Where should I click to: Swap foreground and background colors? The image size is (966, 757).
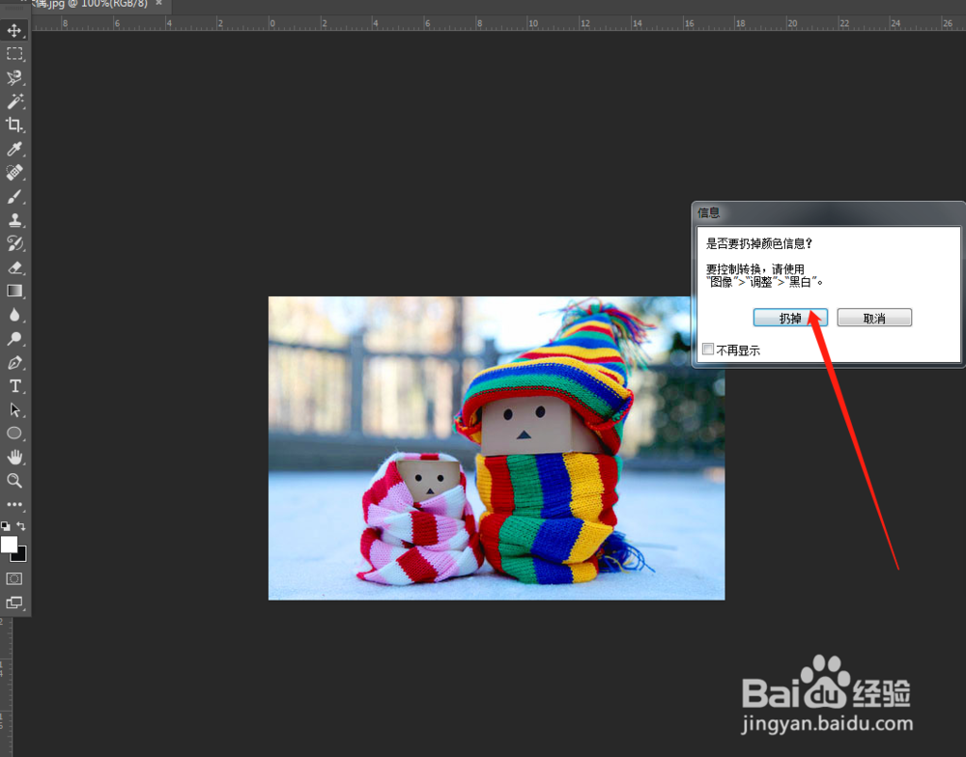pyautogui.click(x=21, y=526)
